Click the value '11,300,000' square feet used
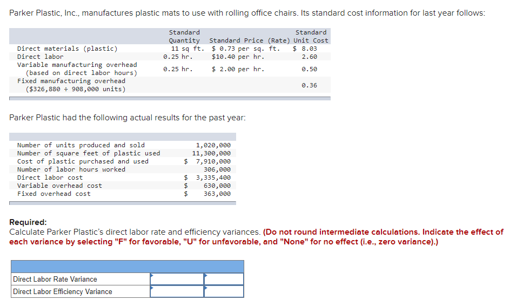This screenshot has height=307, width=509. [211, 153]
